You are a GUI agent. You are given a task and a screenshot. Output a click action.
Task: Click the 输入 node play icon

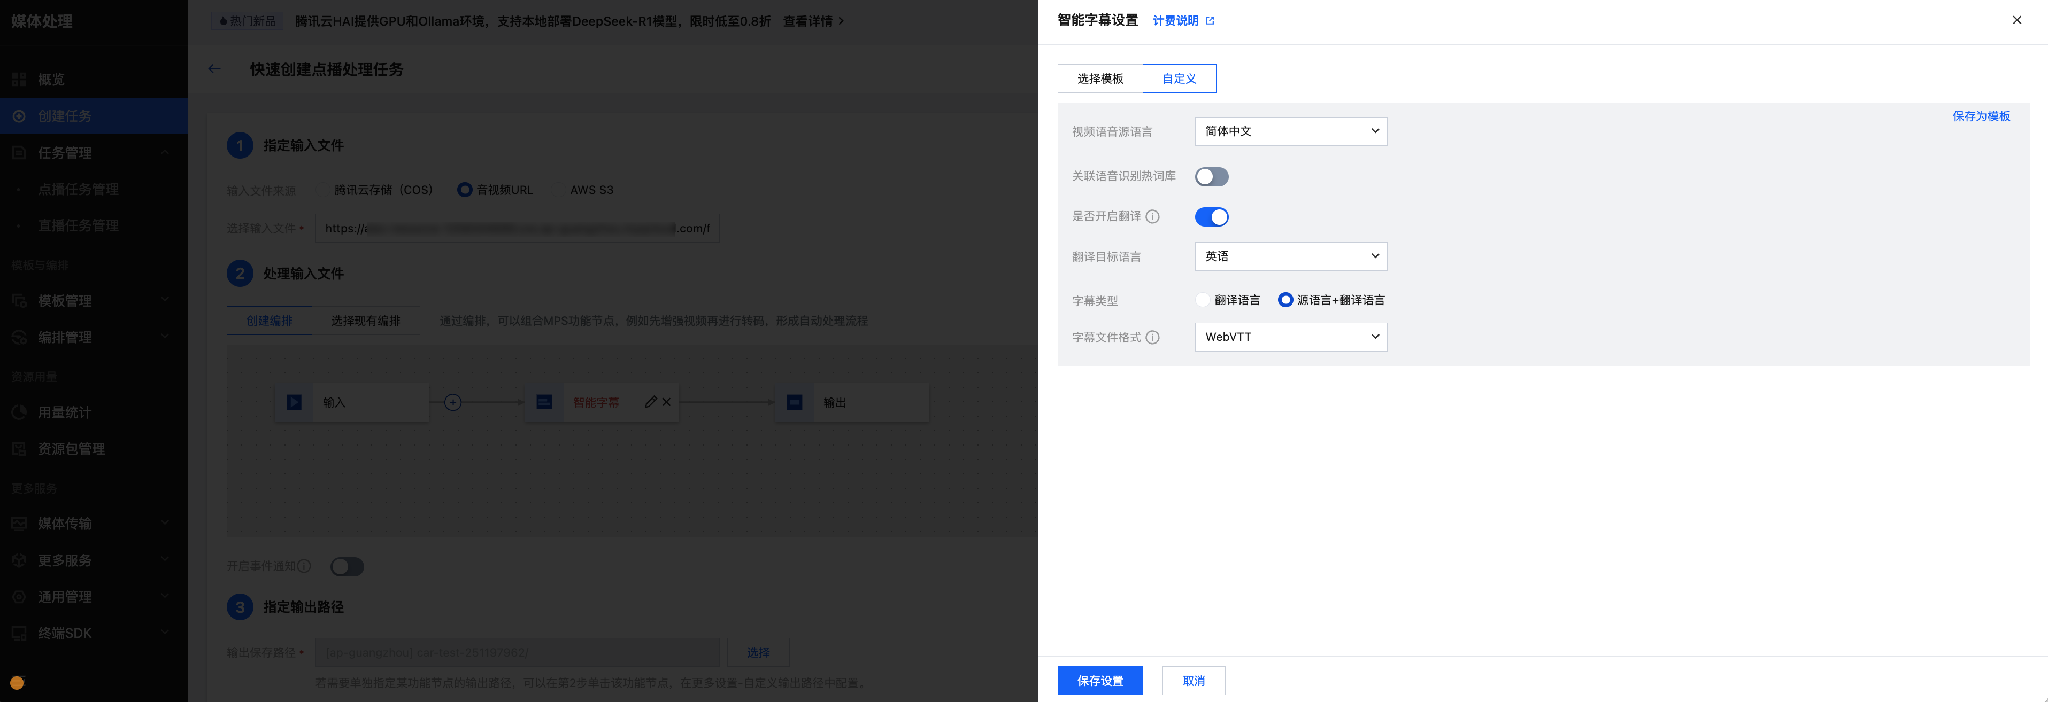[x=294, y=403]
